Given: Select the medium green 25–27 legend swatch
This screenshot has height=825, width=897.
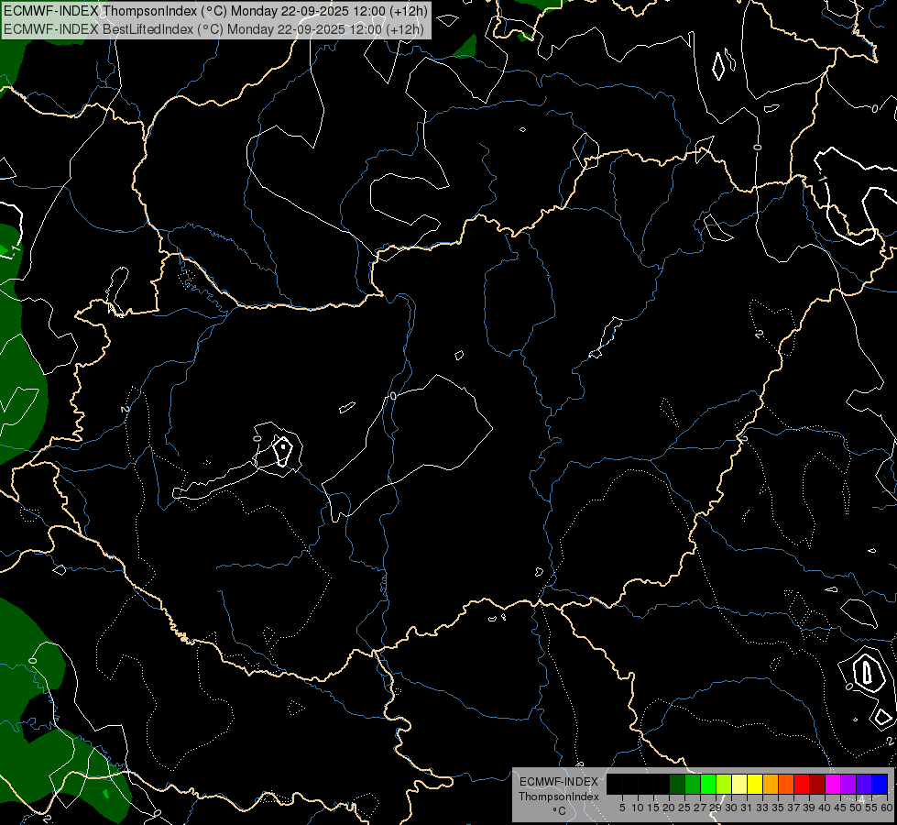Looking at the screenshot, I should (693, 784).
